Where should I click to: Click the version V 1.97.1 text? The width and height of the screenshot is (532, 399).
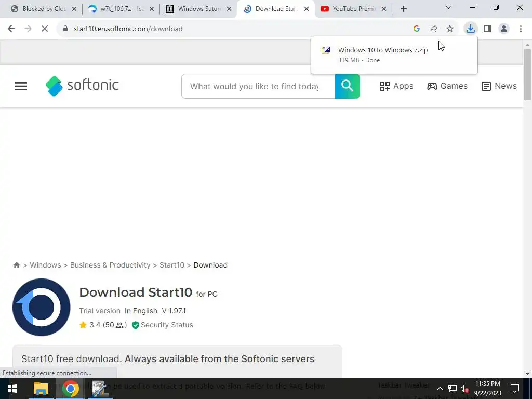(x=174, y=311)
